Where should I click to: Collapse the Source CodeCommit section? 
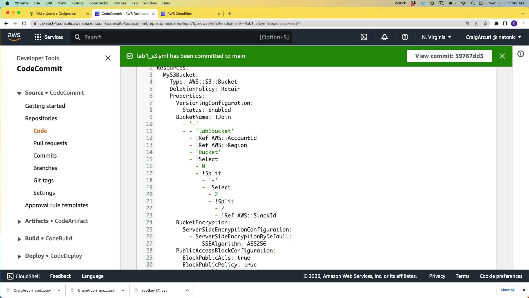coord(19,93)
